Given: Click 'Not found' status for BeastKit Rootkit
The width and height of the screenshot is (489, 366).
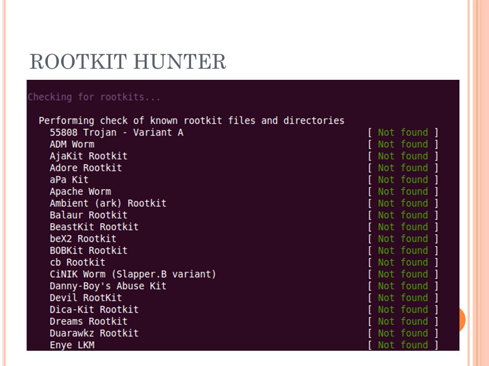Looking at the screenshot, I should 403,227.
